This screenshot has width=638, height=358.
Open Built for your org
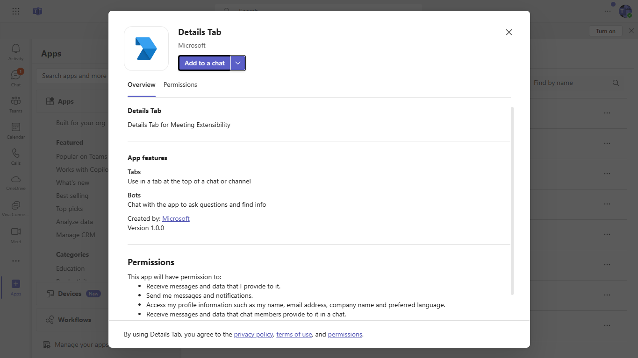point(81,123)
